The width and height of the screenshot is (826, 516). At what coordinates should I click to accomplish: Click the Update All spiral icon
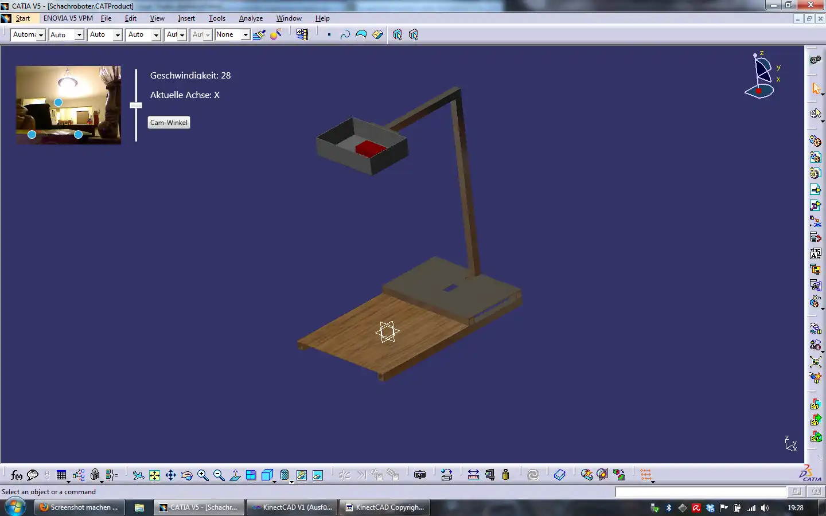point(533,475)
